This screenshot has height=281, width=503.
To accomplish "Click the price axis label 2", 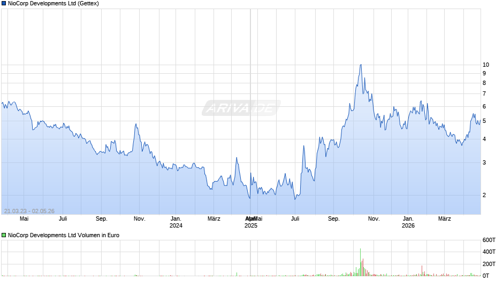I will (484, 195).
